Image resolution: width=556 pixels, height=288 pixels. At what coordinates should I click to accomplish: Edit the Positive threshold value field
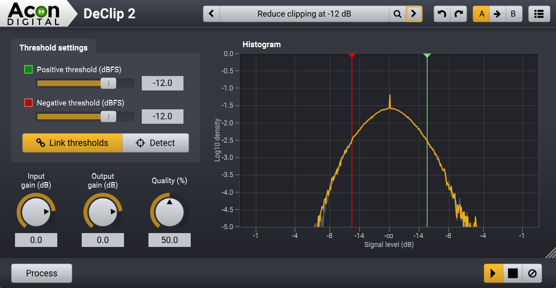click(162, 83)
